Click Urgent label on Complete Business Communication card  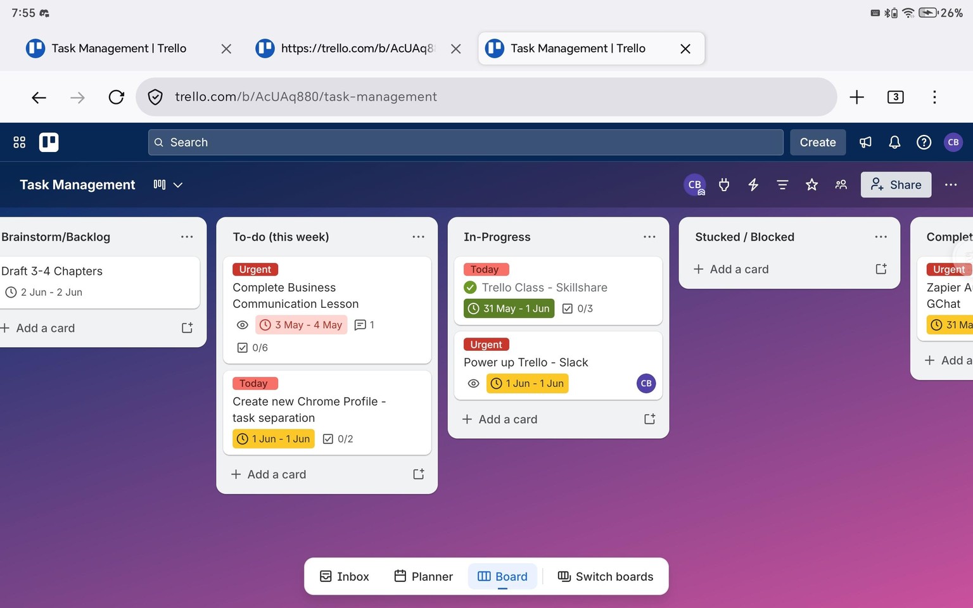click(x=255, y=270)
